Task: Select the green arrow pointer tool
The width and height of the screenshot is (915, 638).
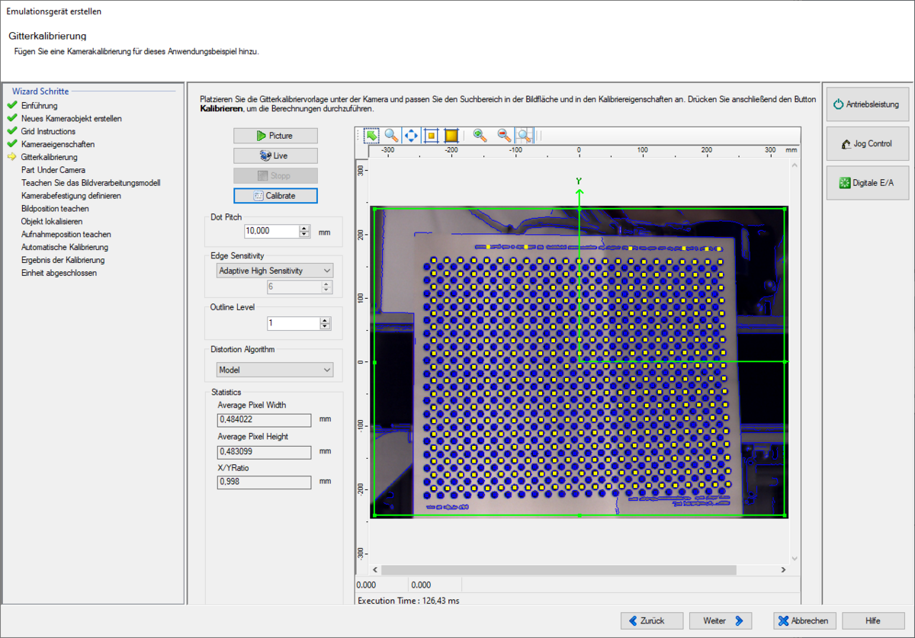Action: (x=372, y=136)
